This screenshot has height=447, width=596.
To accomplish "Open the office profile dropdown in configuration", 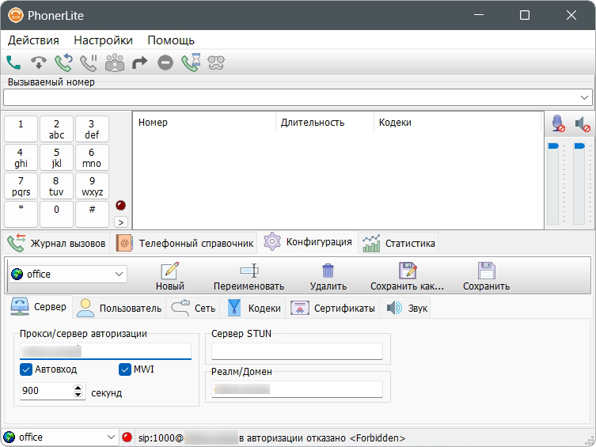I will [120, 274].
